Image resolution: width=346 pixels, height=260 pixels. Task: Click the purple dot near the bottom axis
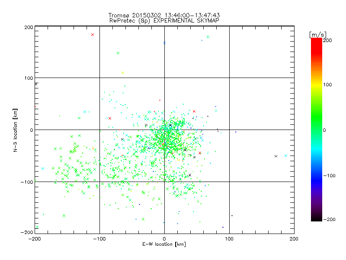pos(223,227)
